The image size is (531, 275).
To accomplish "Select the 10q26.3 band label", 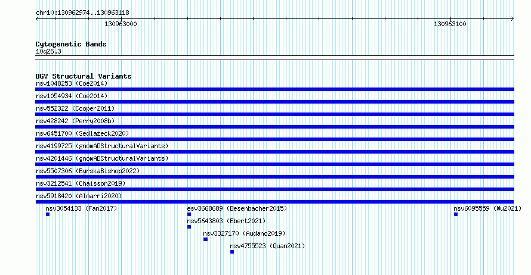I will [x=48, y=51].
